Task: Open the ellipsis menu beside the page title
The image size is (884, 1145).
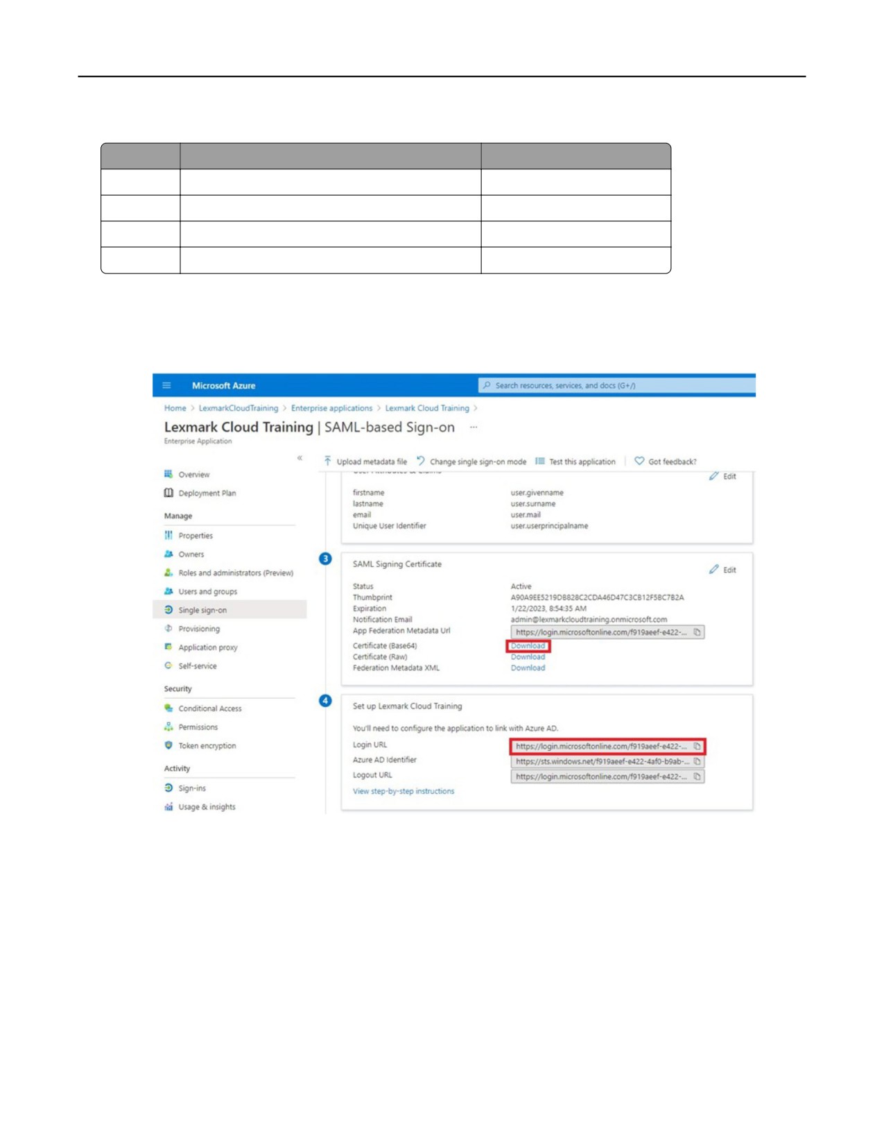Action: [474, 427]
